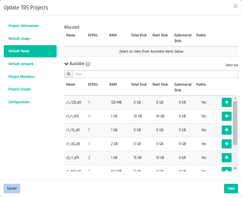The width and height of the screenshot is (242, 197).
Task: Click scrollbar down arrow of flavor list
Action: pyautogui.click(x=235, y=168)
